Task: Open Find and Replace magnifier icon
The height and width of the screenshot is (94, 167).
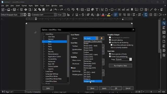Action: click(x=69, y=10)
